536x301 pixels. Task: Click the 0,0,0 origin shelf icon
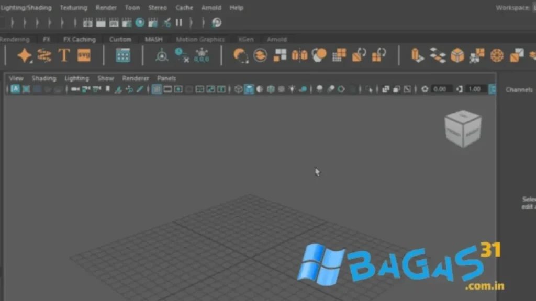click(202, 55)
